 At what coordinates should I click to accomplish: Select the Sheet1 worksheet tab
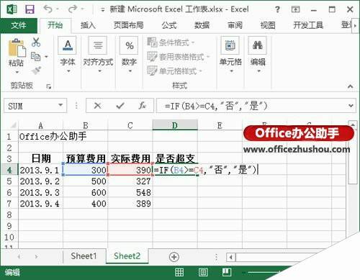84,256
